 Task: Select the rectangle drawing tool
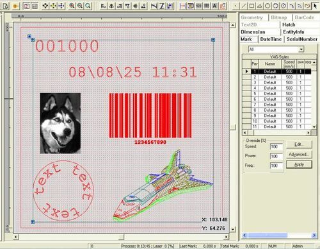click(252, 6)
